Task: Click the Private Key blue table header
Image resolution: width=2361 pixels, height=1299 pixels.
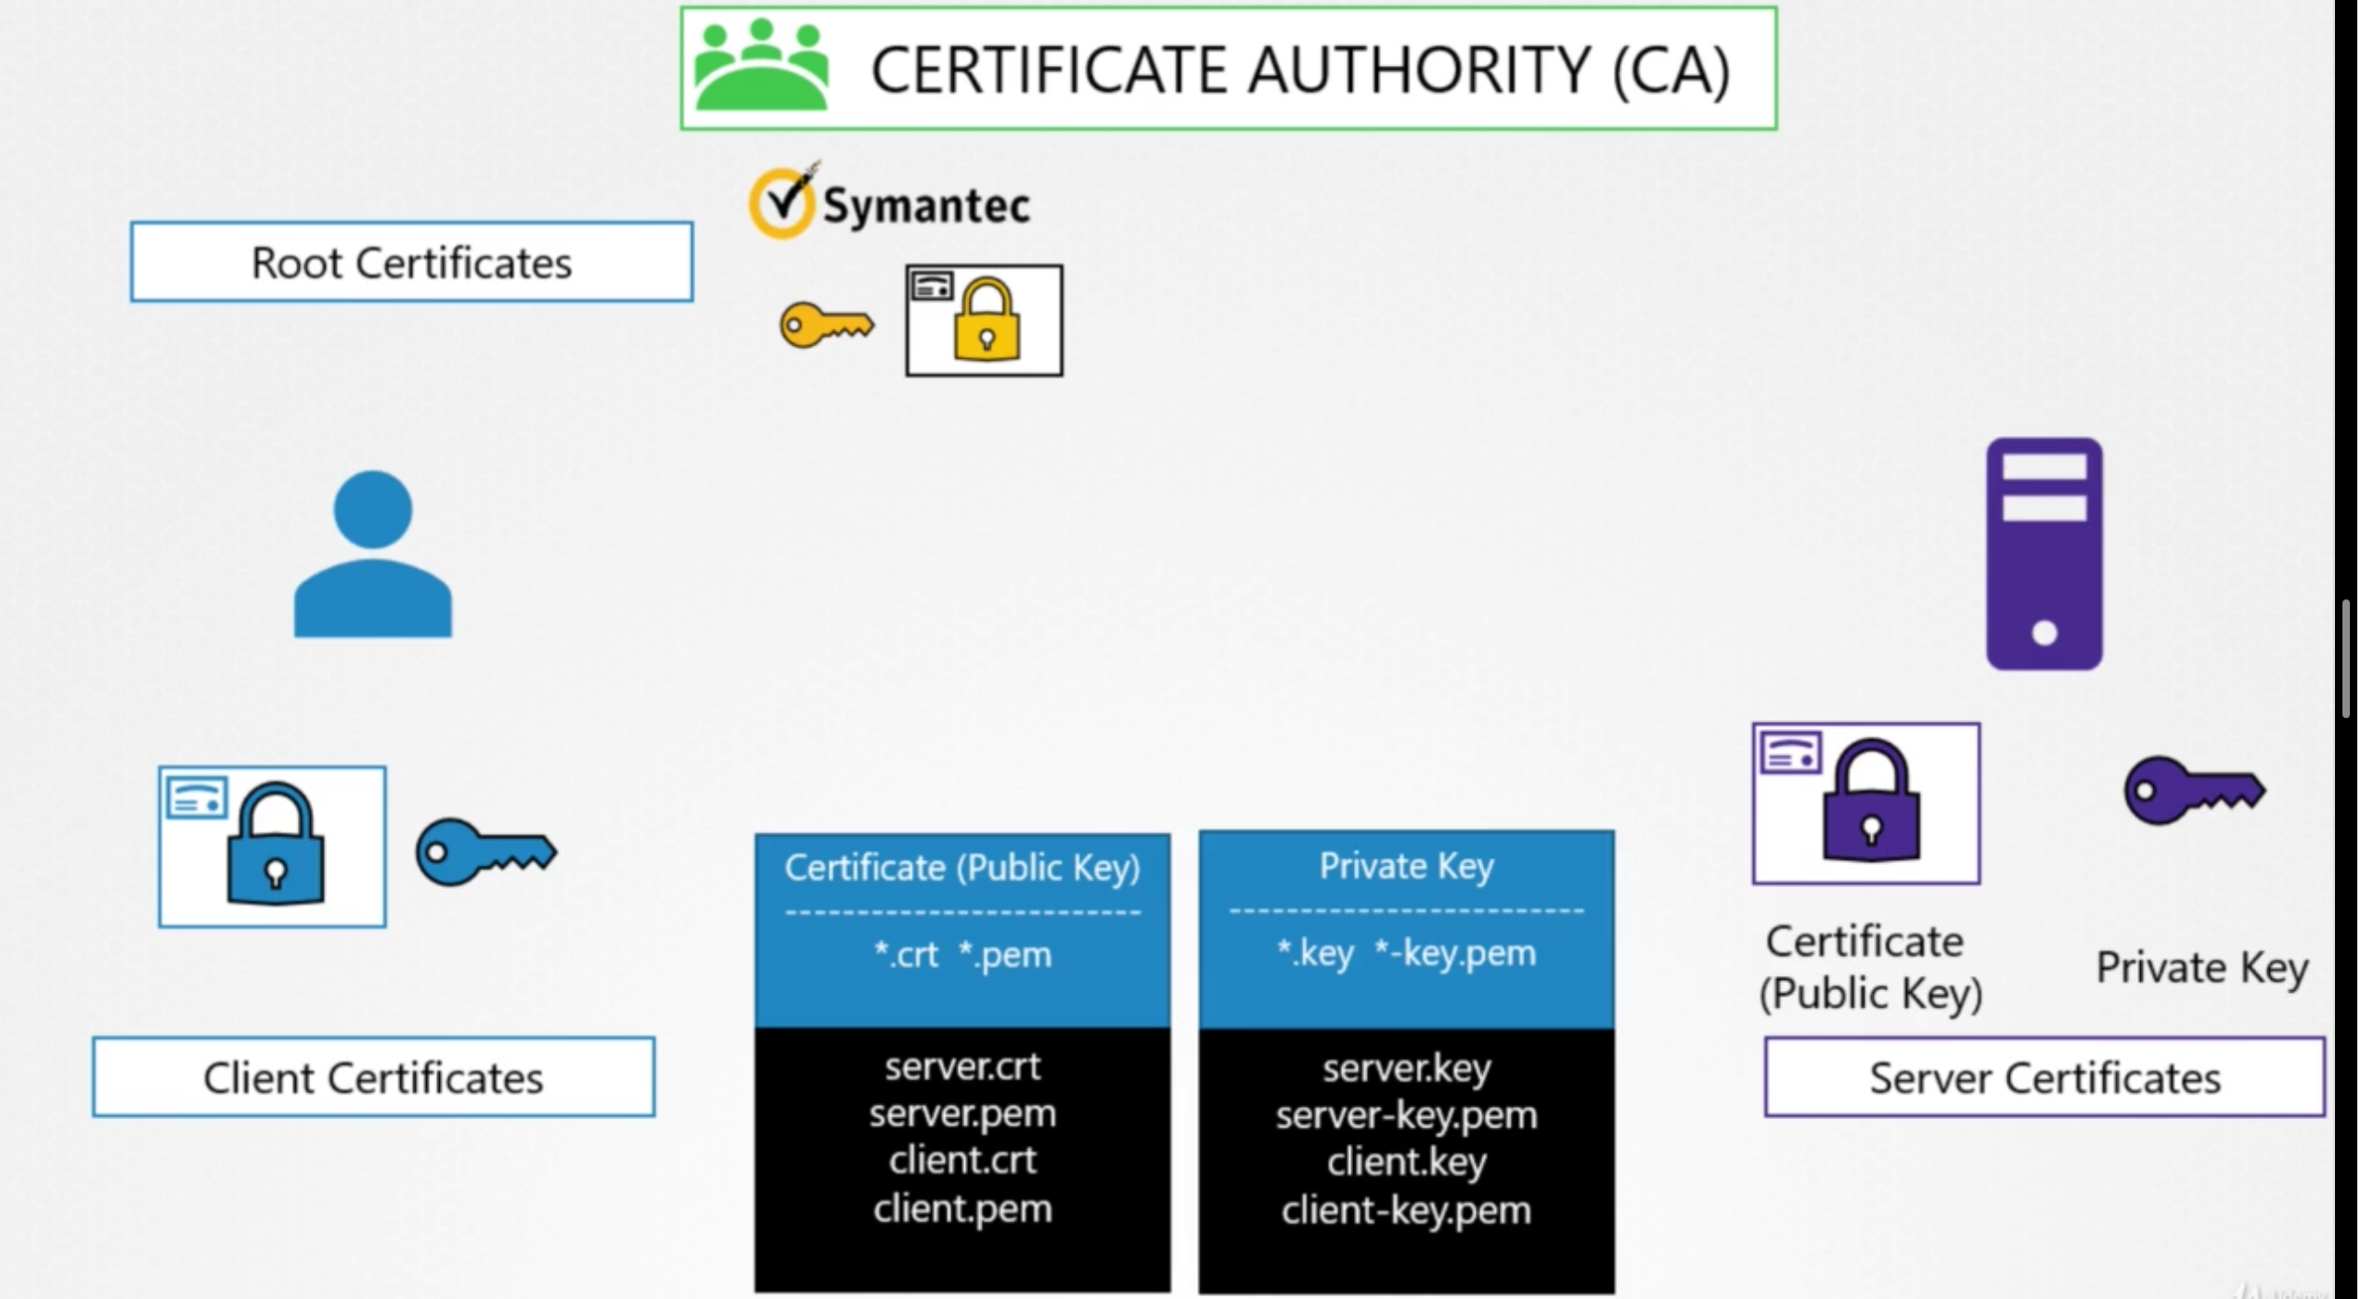Action: point(1406,867)
